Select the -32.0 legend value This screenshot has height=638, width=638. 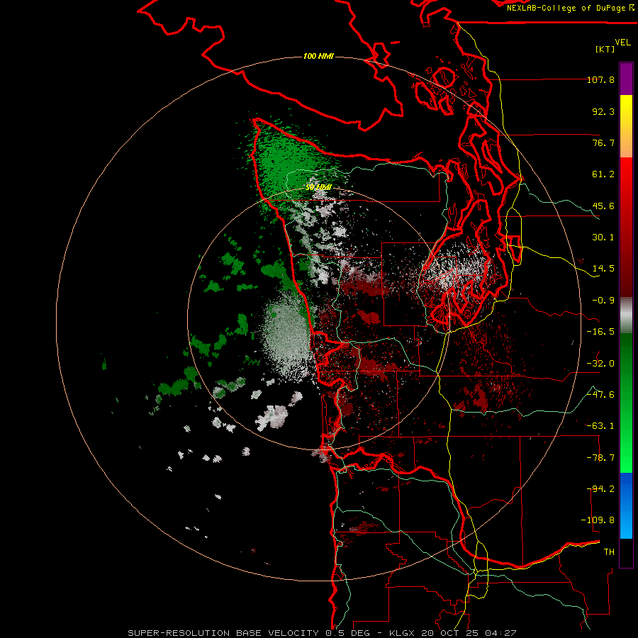pos(600,364)
